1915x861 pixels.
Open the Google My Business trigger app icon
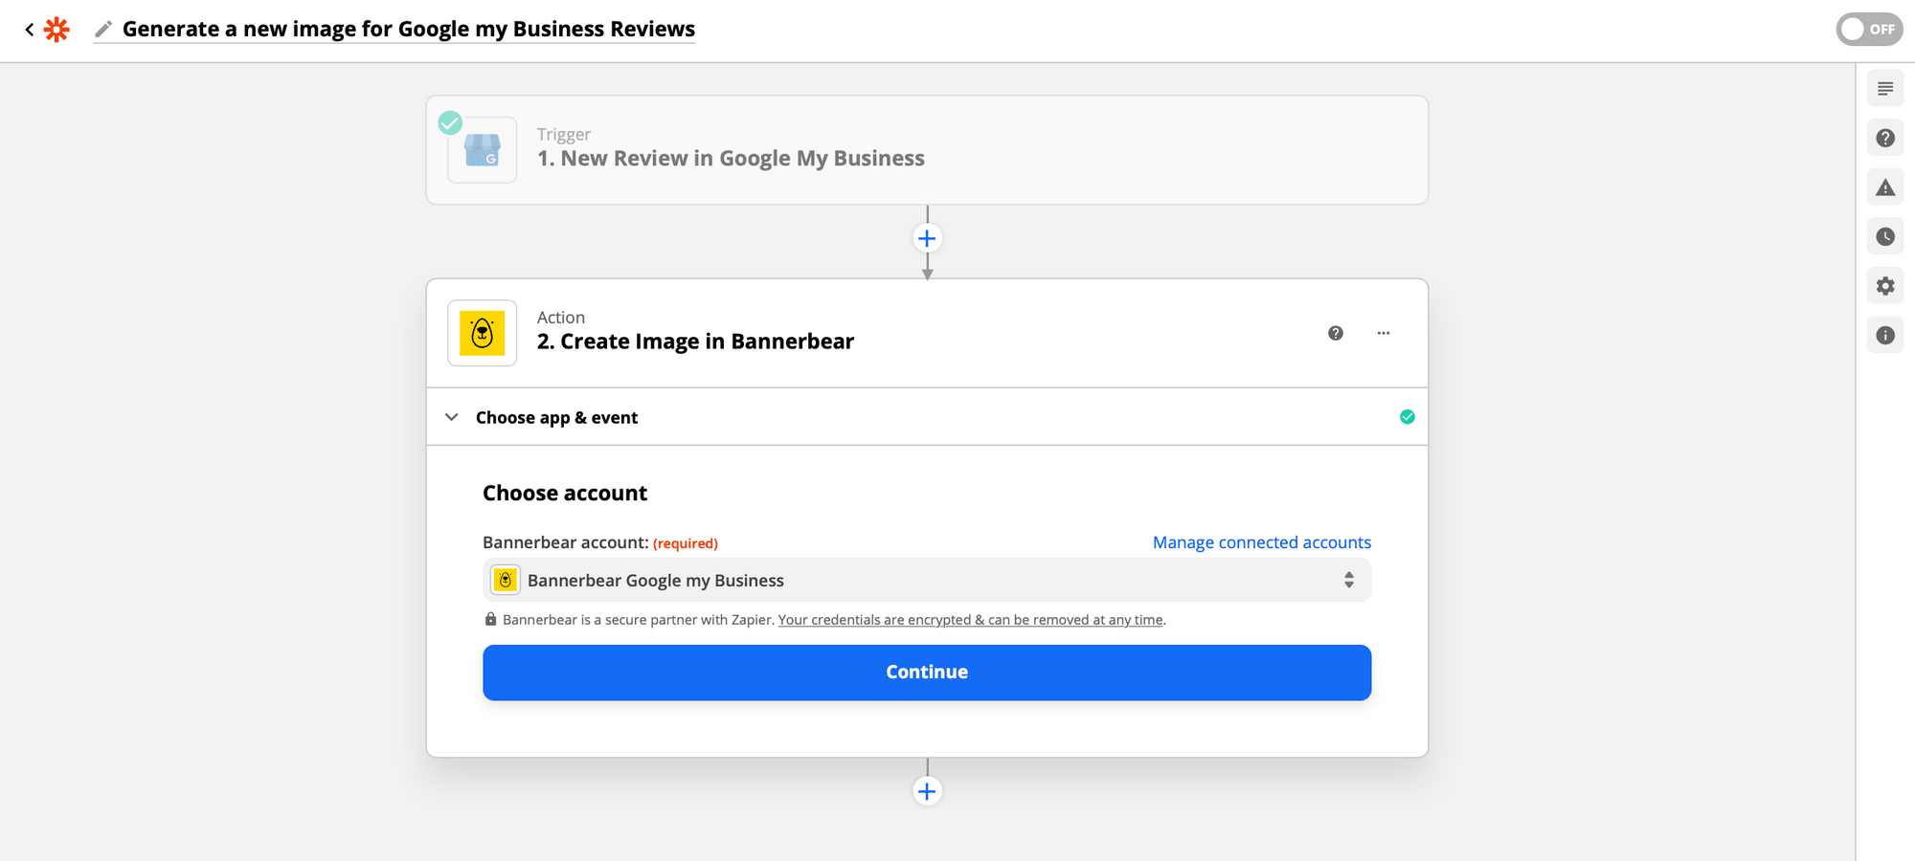[483, 150]
